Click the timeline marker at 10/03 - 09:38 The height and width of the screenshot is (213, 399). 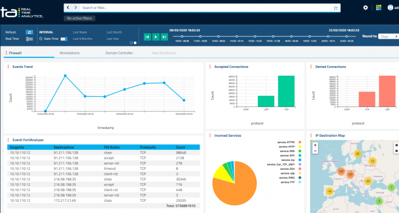tap(182, 36)
